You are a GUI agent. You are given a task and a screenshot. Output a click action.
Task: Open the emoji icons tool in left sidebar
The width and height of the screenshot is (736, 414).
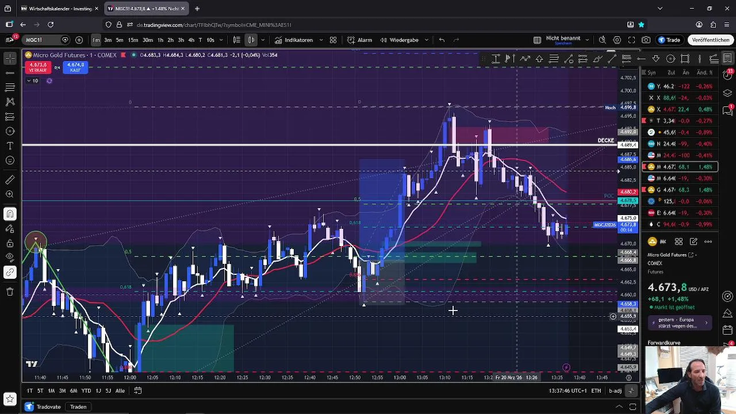[10, 160]
